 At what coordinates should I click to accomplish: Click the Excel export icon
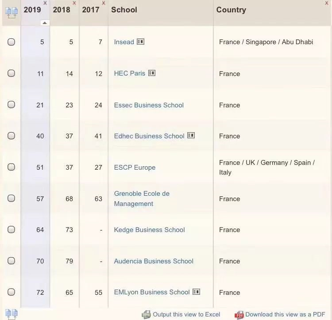point(146,315)
